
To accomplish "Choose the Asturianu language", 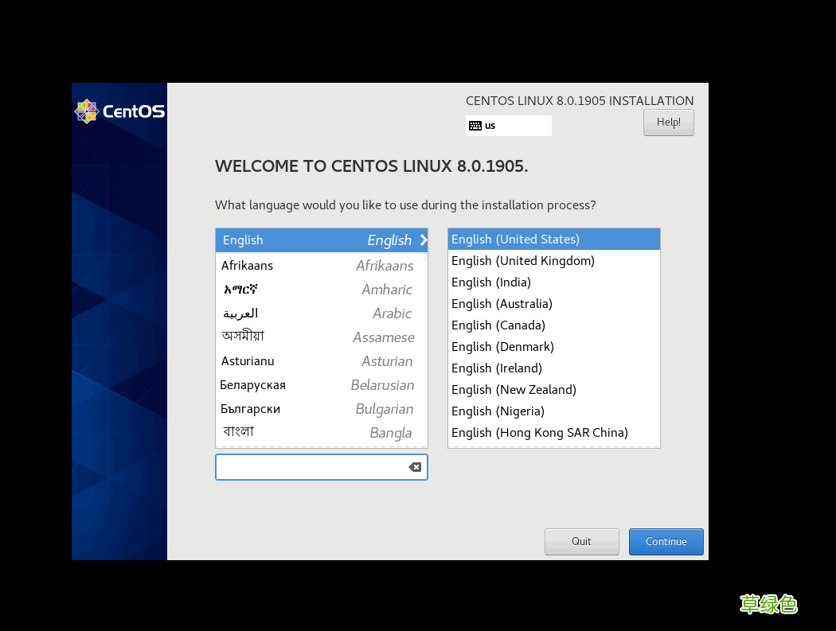I will 247,360.
